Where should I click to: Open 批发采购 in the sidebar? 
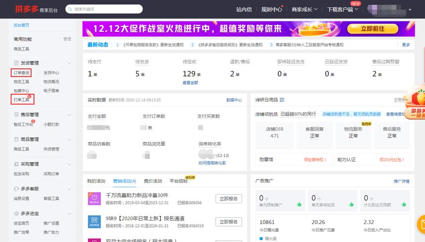point(21,174)
